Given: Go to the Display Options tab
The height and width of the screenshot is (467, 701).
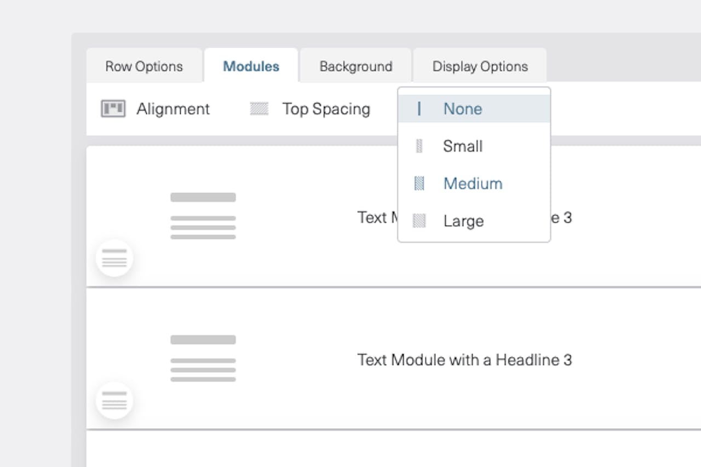Looking at the screenshot, I should (480, 66).
